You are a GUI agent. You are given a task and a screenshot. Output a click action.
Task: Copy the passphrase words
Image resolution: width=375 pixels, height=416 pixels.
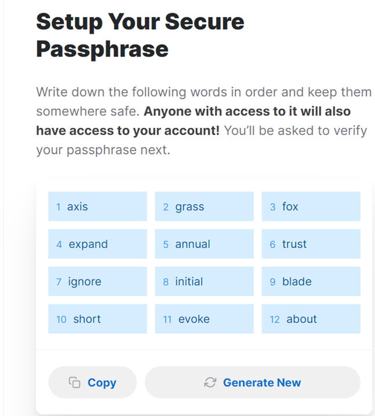pyautogui.click(x=92, y=382)
